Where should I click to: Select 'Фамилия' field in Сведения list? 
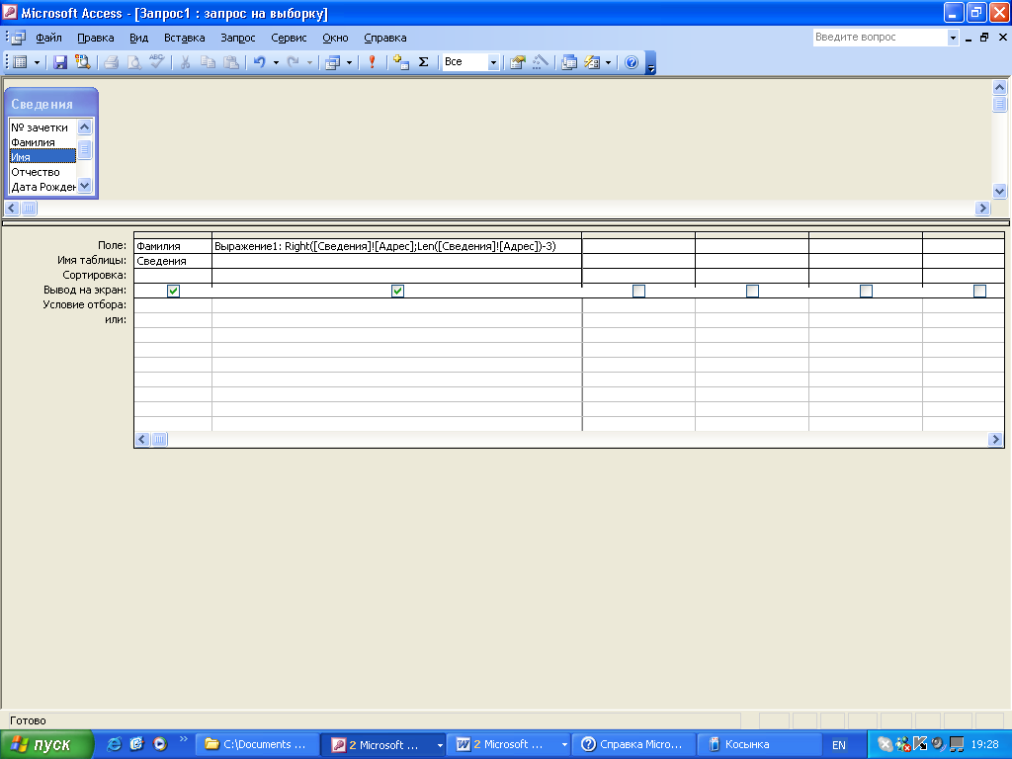[x=42, y=142]
